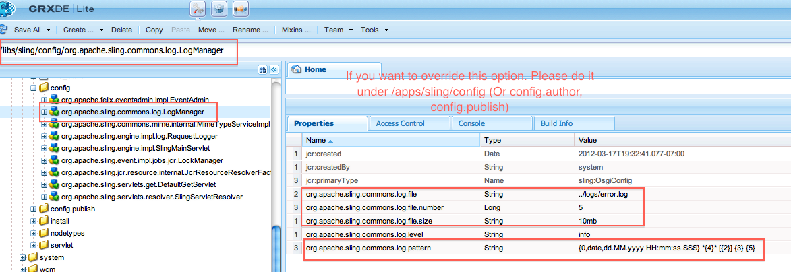Open the Team menu dropdown
Viewport: 791px width, 272px height.
click(x=350, y=30)
